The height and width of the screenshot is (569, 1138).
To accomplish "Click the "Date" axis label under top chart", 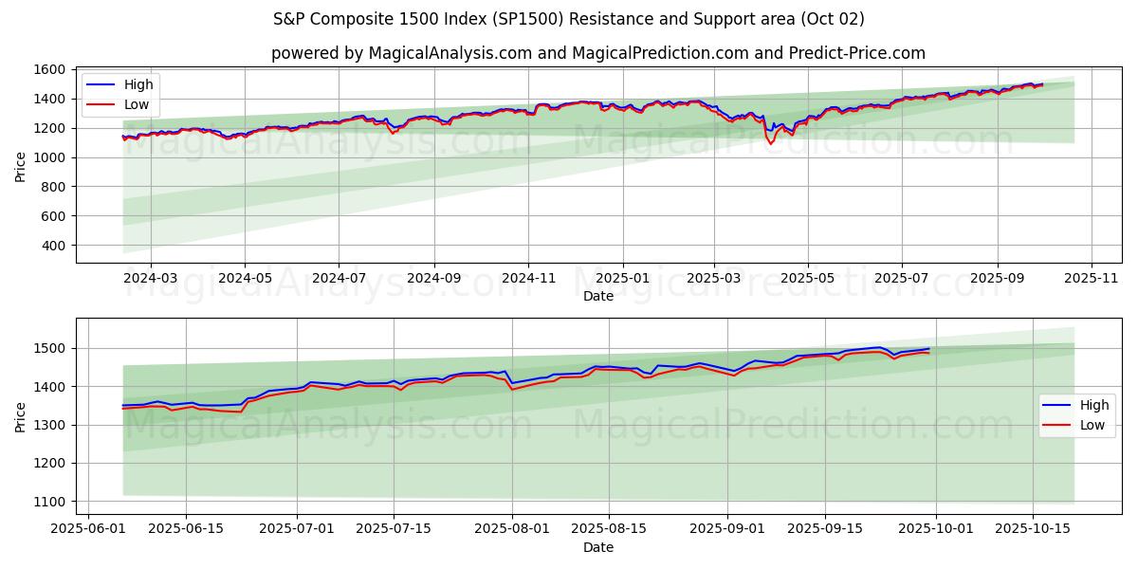I will [x=597, y=296].
